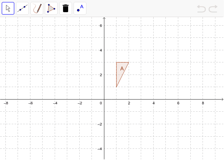Screen dimensions: 224x160
Task: Click x-axis label 4
Action: [154, 103]
